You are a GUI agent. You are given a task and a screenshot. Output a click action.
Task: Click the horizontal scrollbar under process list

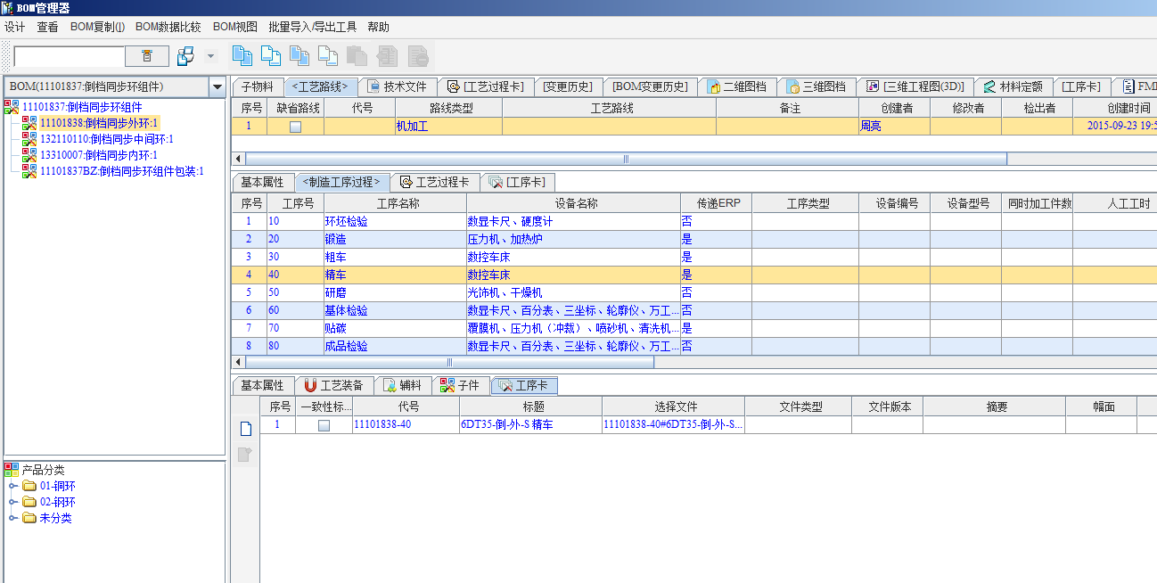449,363
